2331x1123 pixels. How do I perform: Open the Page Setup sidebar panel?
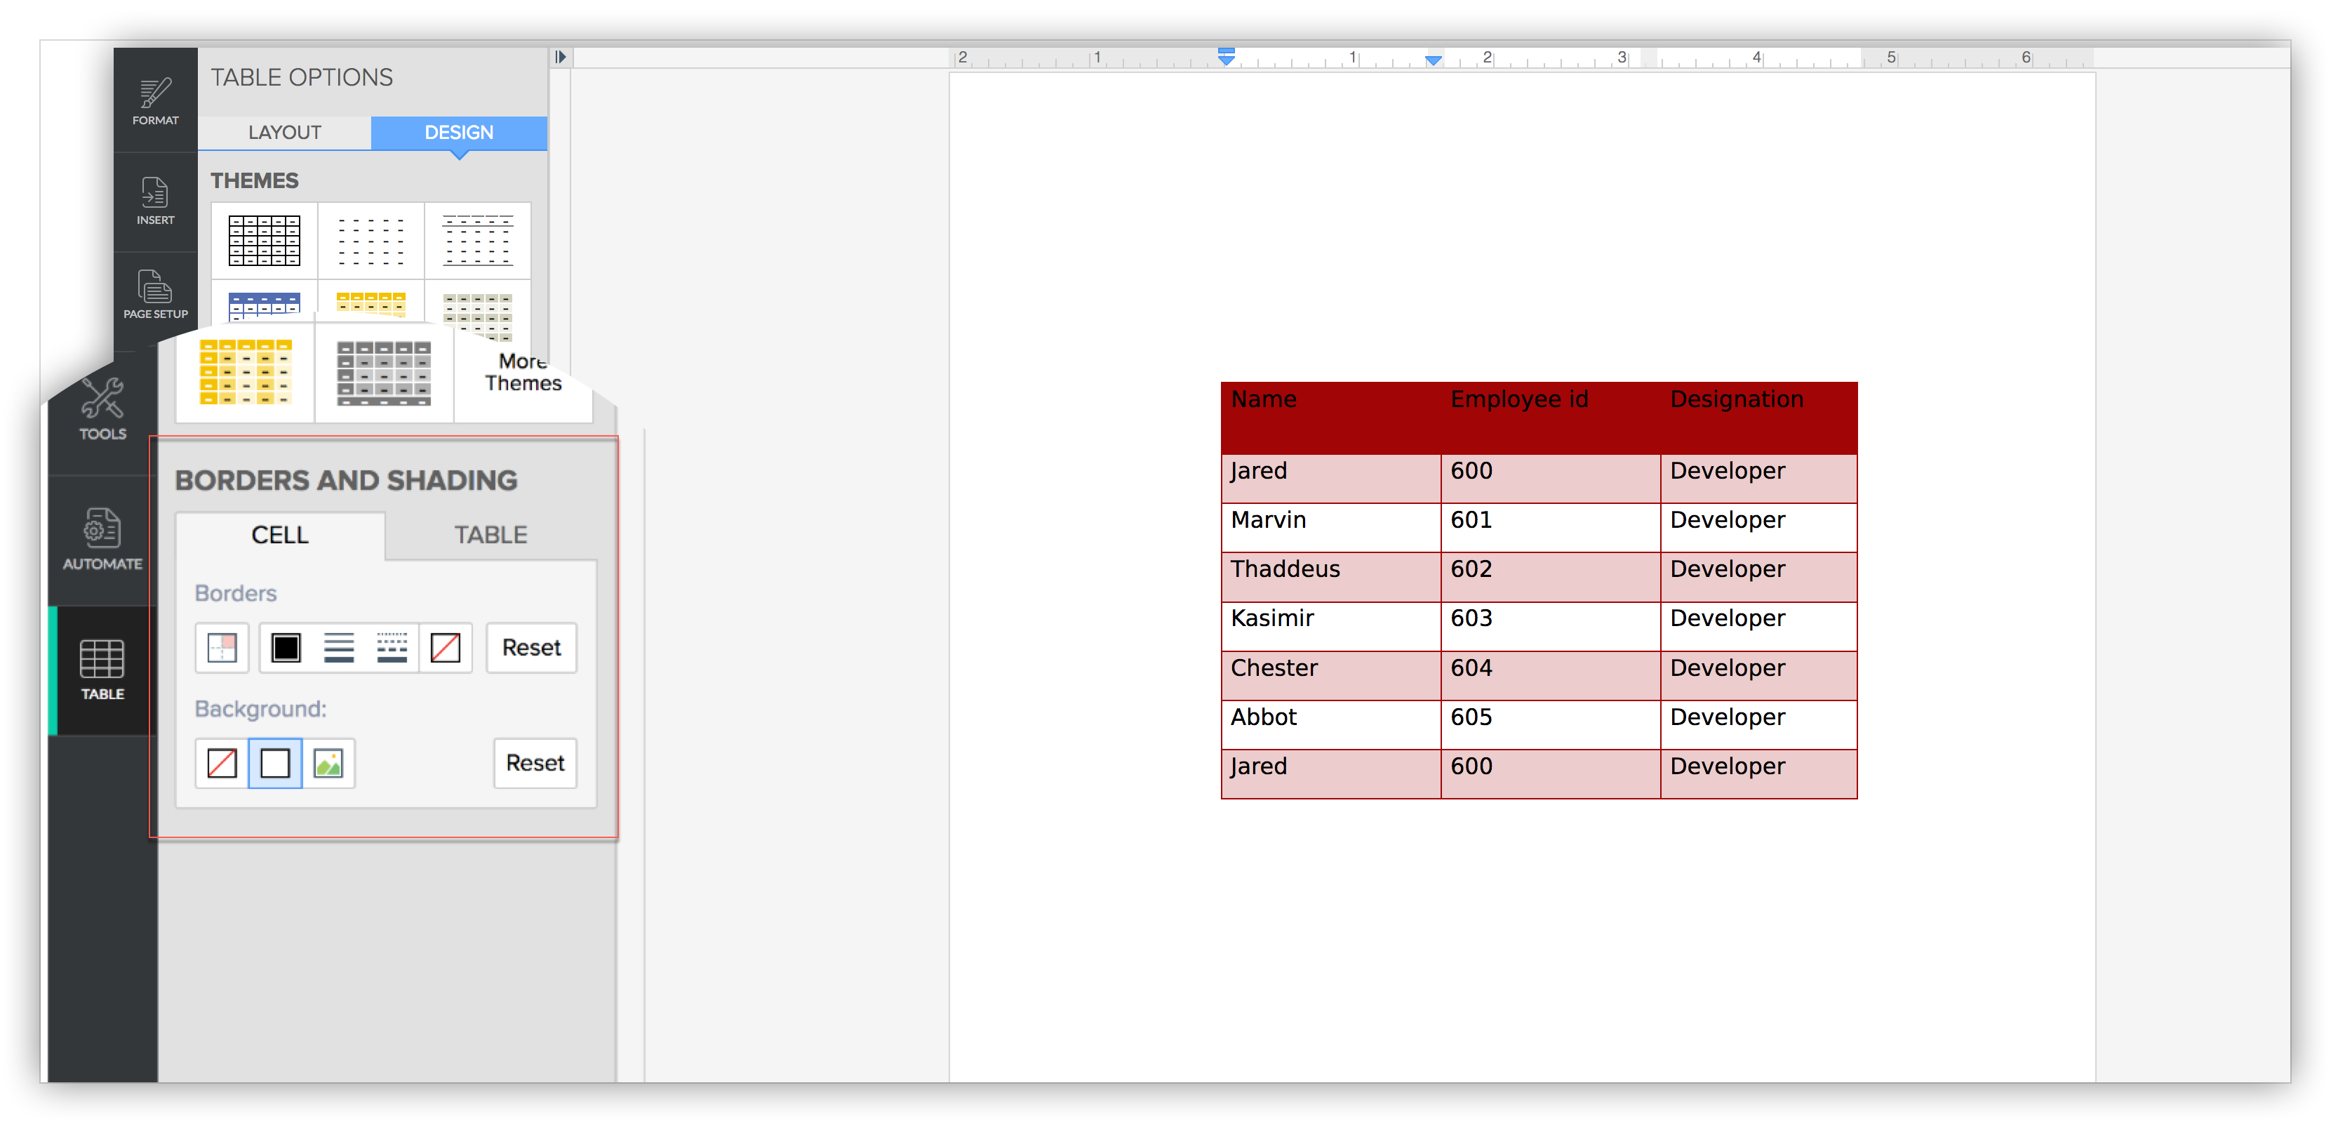[155, 294]
